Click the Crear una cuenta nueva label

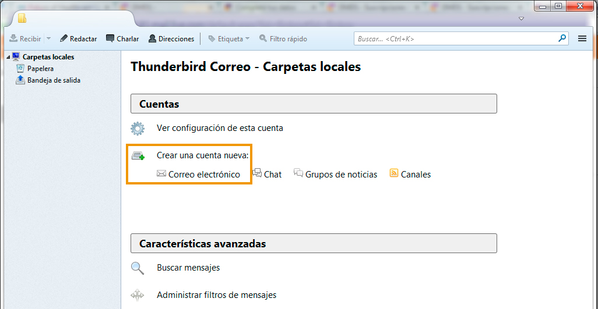(x=202, y=155)
